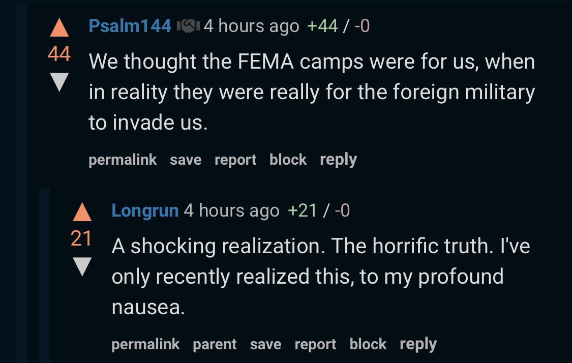The height and width of the screenshot is (363, 572).
Task: Downvote Psalm144's comment
Action: (x=59, y=82)
